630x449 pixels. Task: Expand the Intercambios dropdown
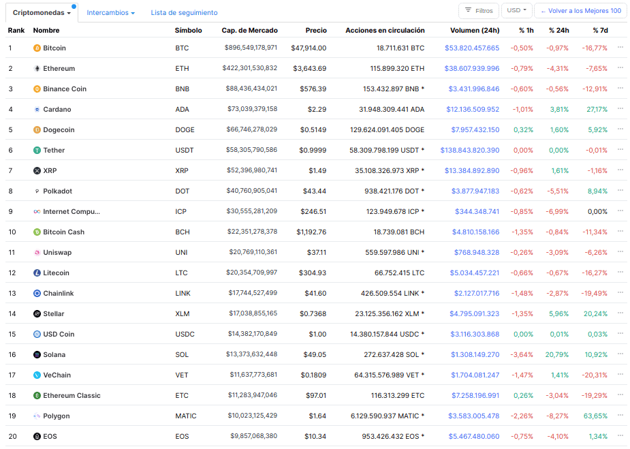(x=111, y=13)
